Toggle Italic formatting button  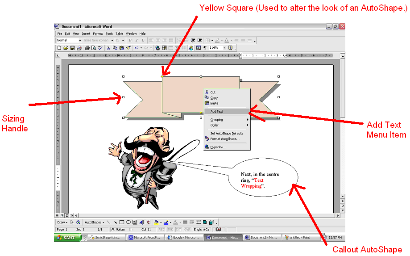pos(137,40)
